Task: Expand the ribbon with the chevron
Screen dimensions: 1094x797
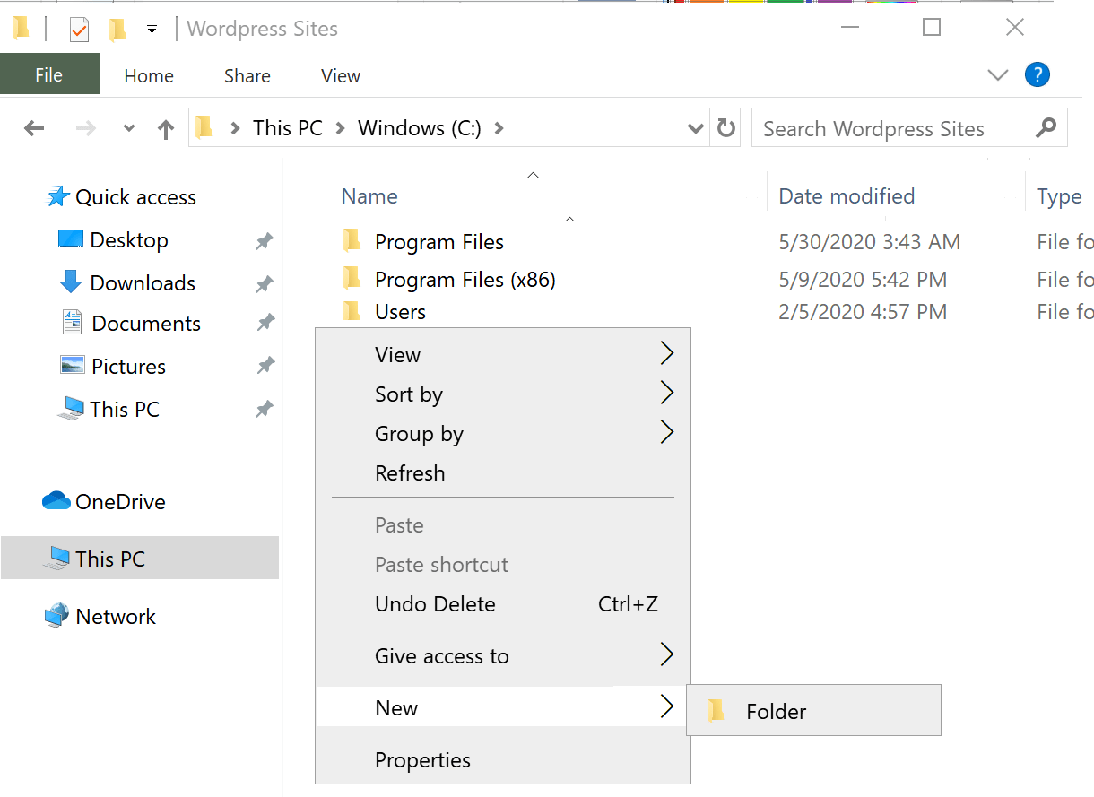Action: pyautogui.click(x=998, y=75)
